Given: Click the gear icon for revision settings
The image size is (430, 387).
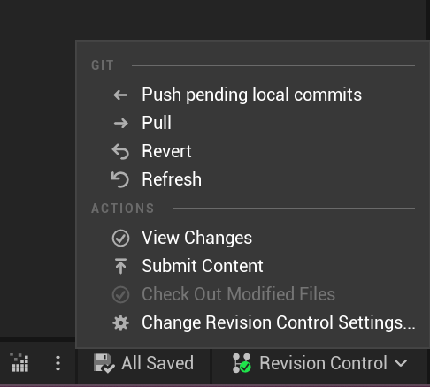Looking at the screenshot, I should coord(120,322).
